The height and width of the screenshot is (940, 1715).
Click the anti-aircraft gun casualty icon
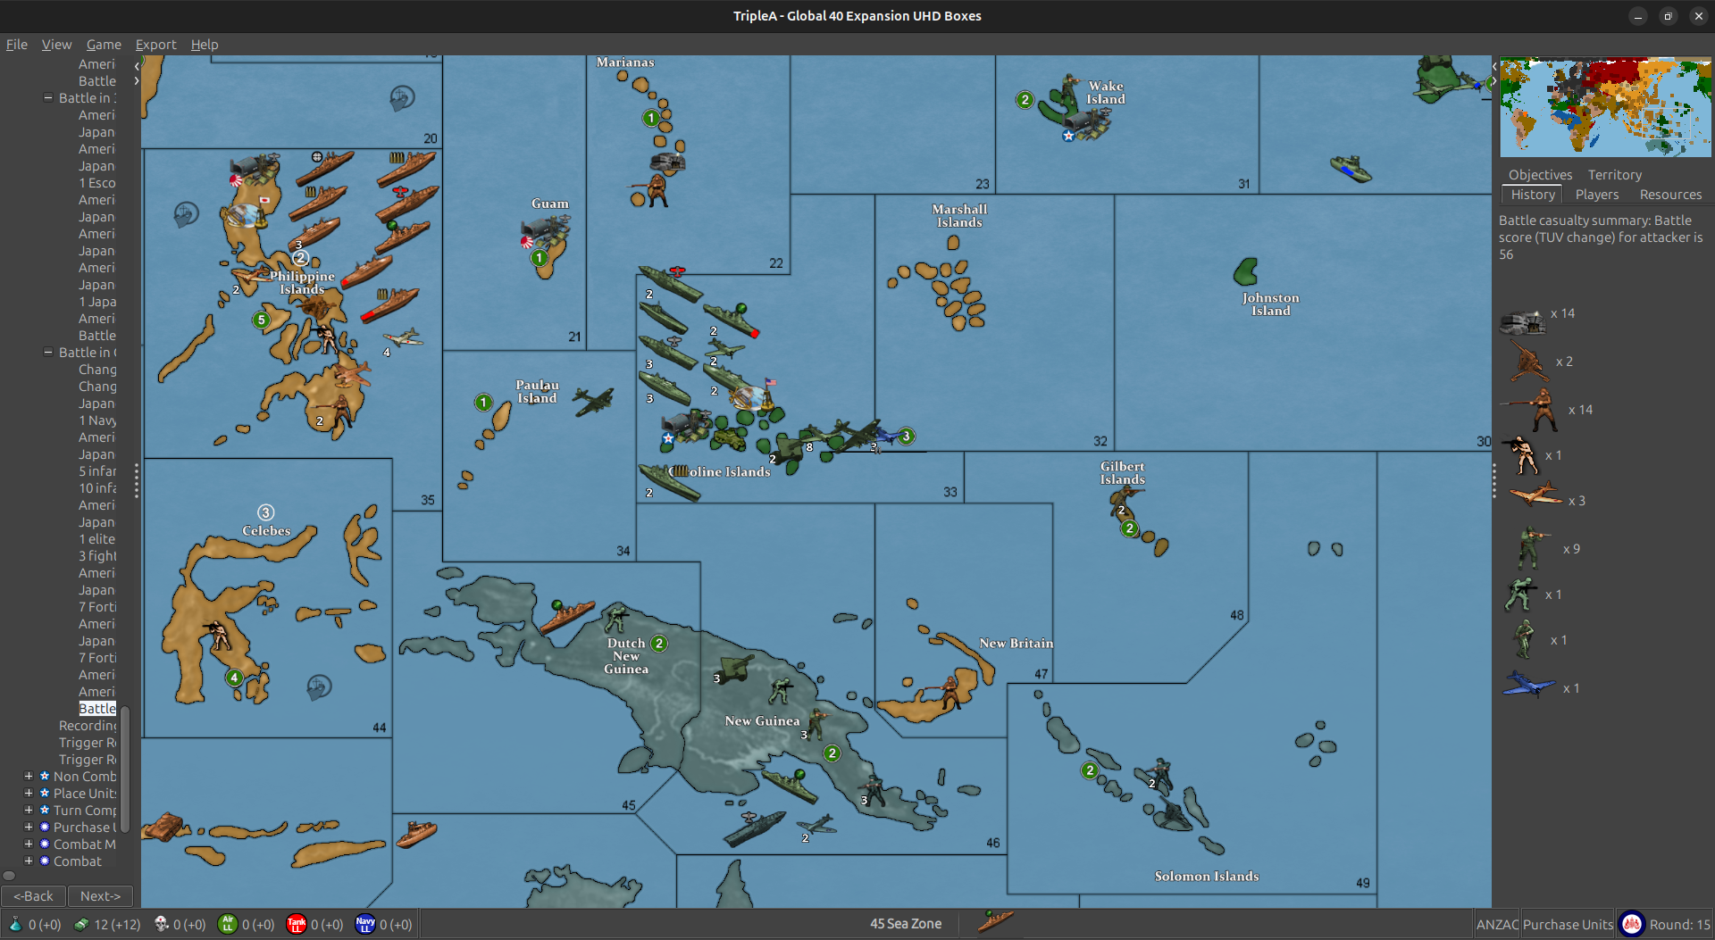point(1527,362)
